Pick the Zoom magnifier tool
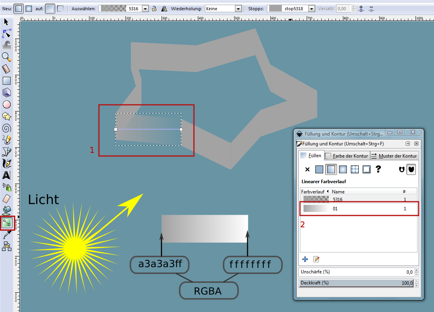The height and width of the screenshot is (312, 434). pos(7,57)
